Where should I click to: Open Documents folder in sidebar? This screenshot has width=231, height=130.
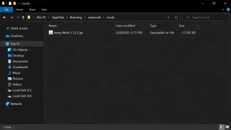click(20, 61)
